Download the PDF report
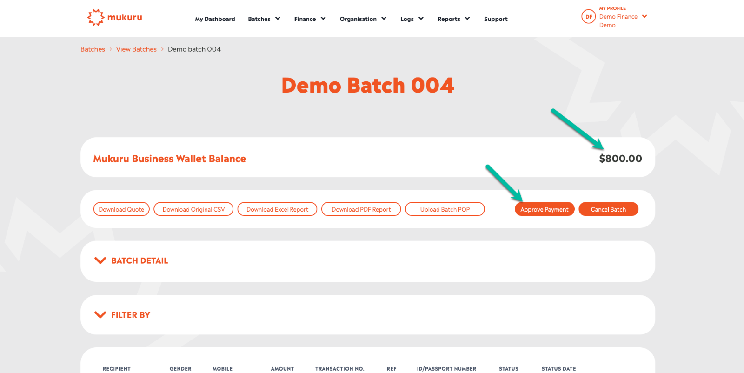This screenshot has height=373, width=744. tap(361, 209)
